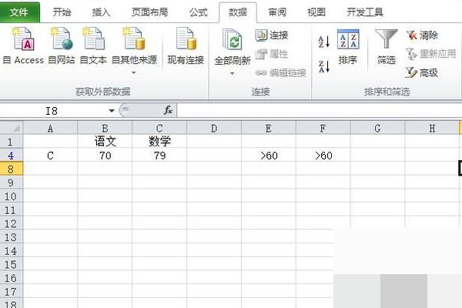Select column C header
This screenshot has height=308, width=462.
(159, 129)
